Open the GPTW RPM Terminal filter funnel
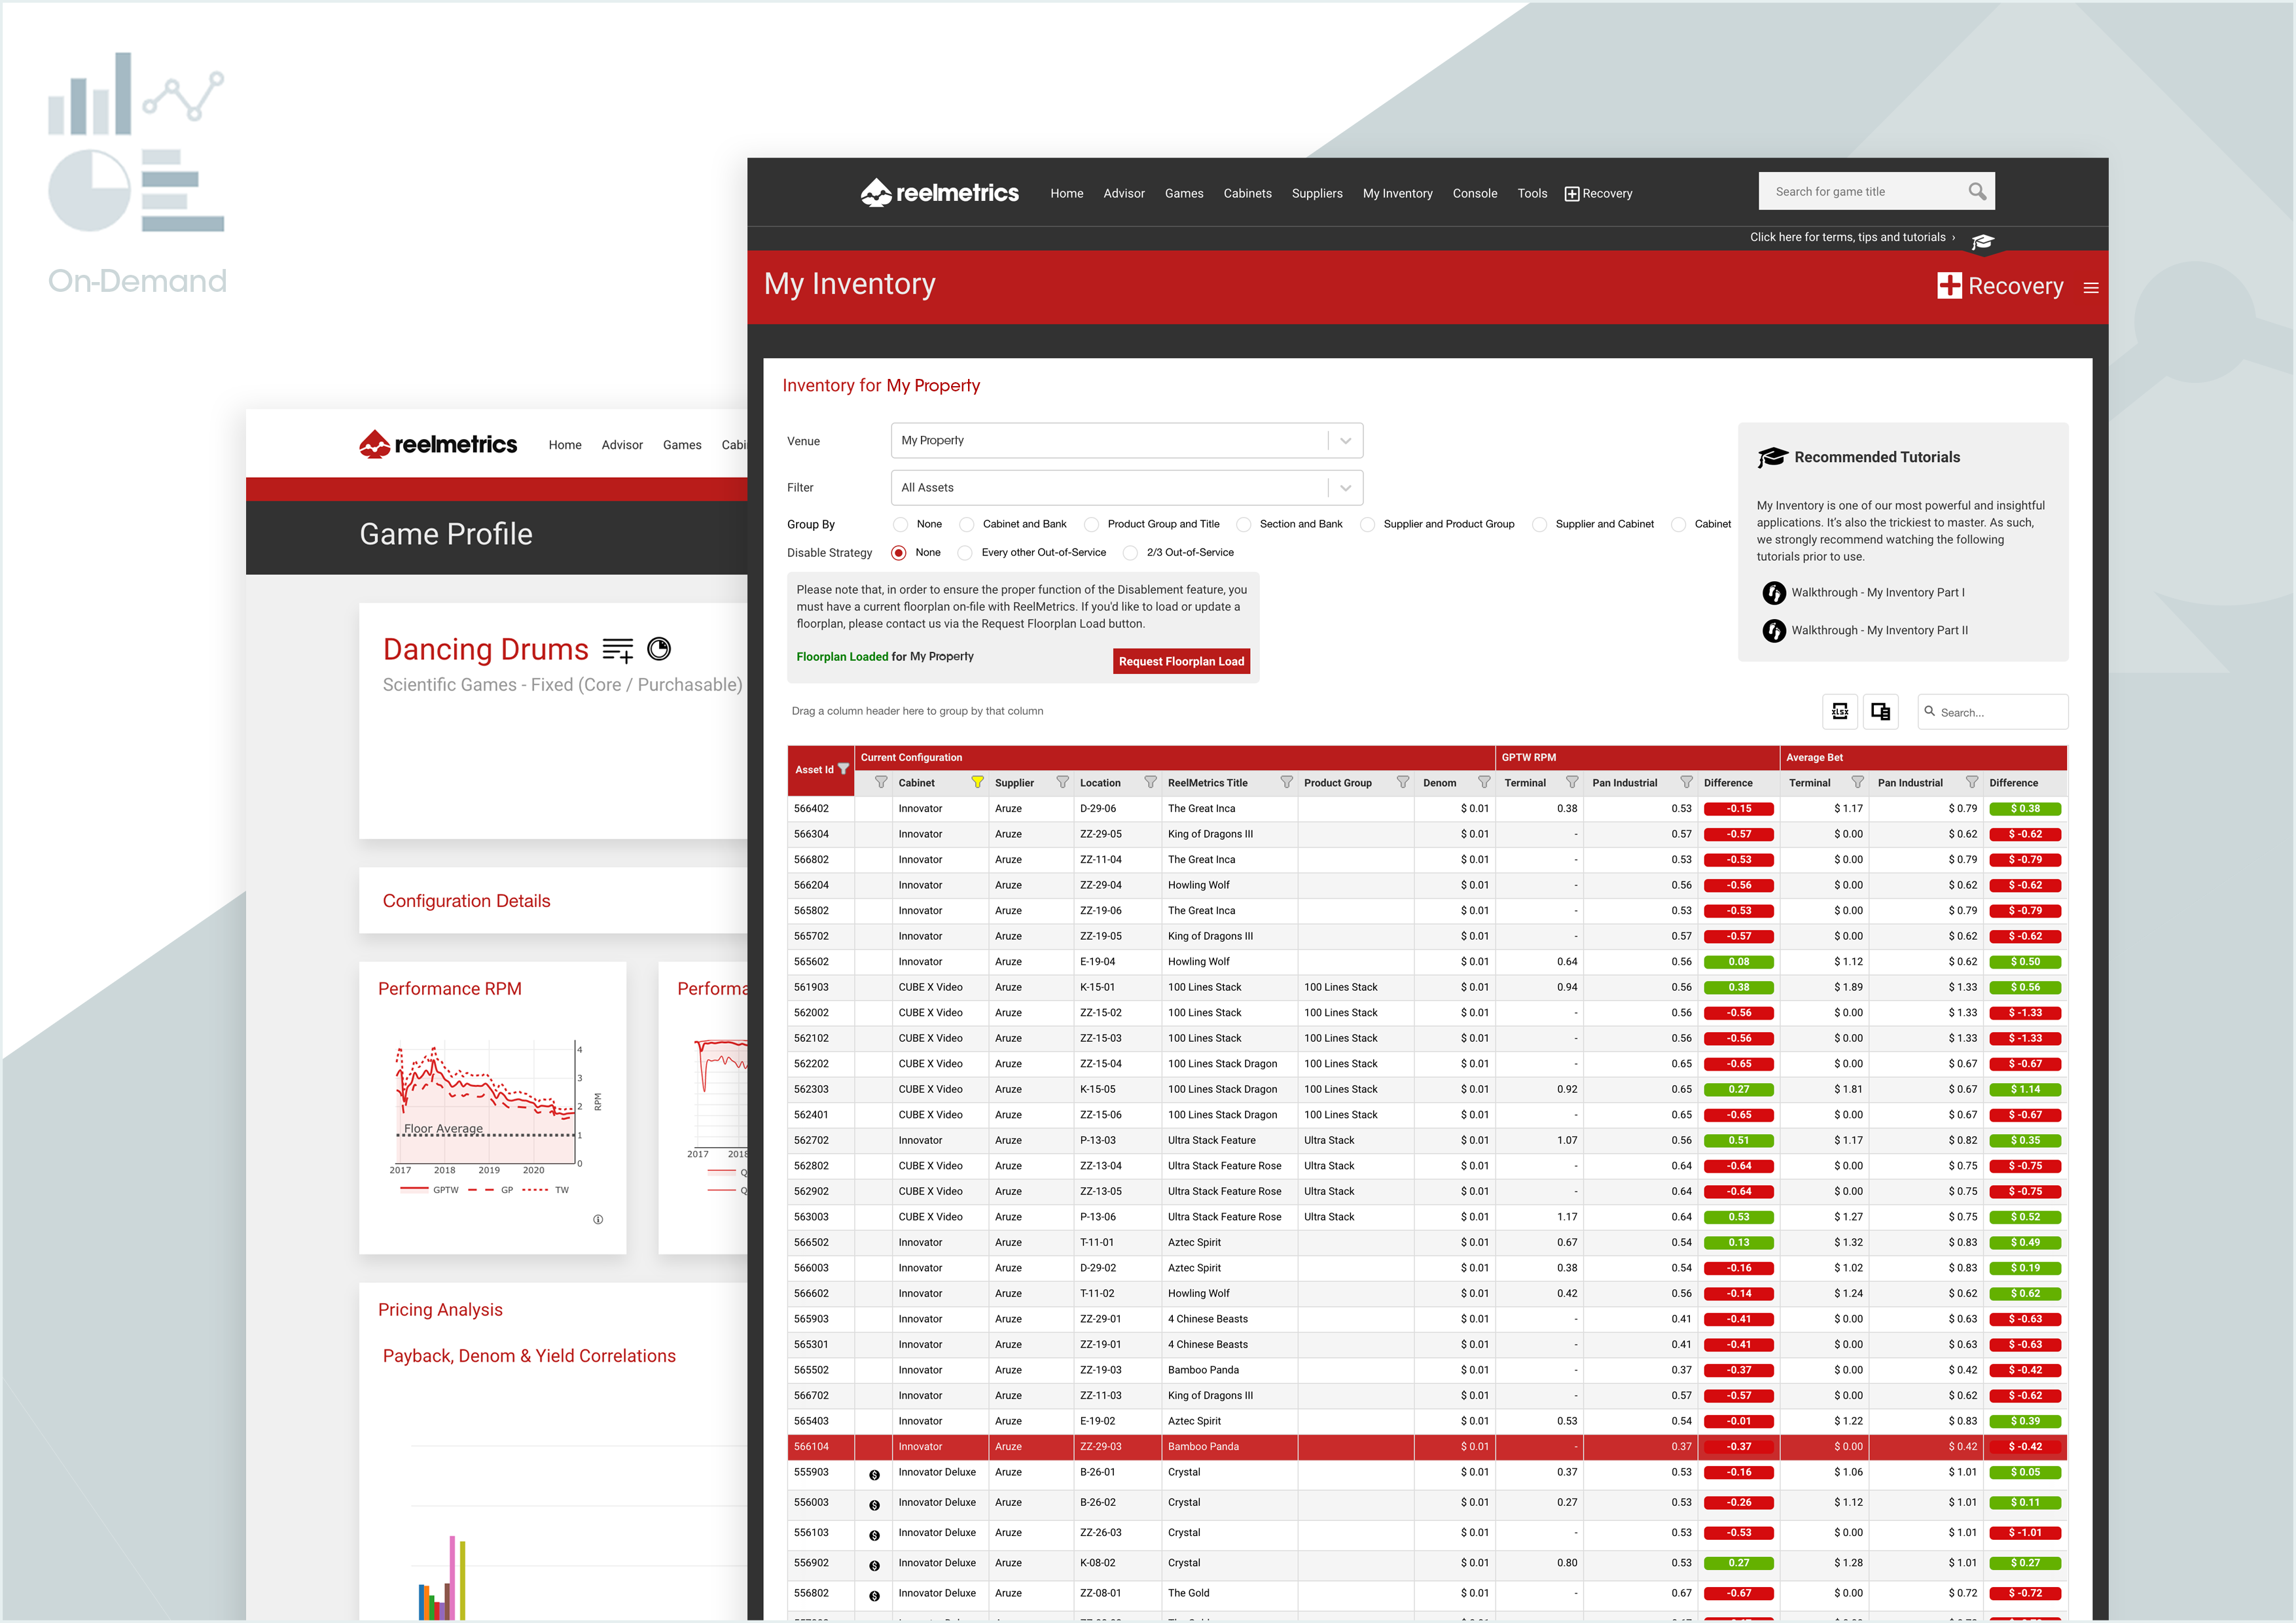This screenshot has width=2296, height=1623. [1571, 782]
